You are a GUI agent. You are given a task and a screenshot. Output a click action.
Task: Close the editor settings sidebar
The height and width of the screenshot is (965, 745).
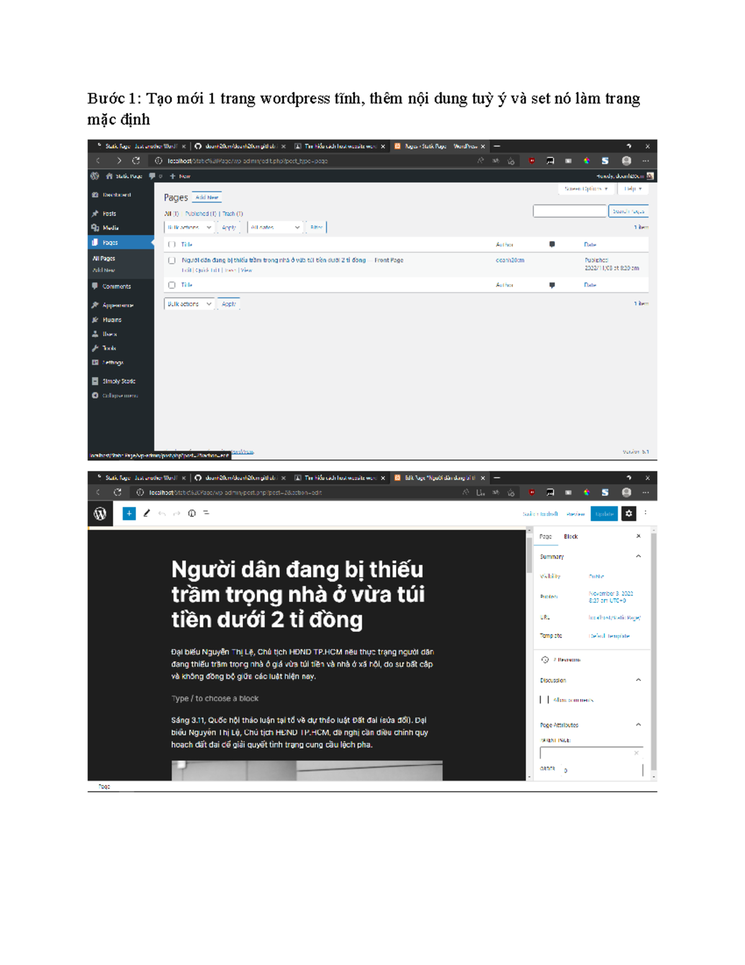(x=638, y=536)
